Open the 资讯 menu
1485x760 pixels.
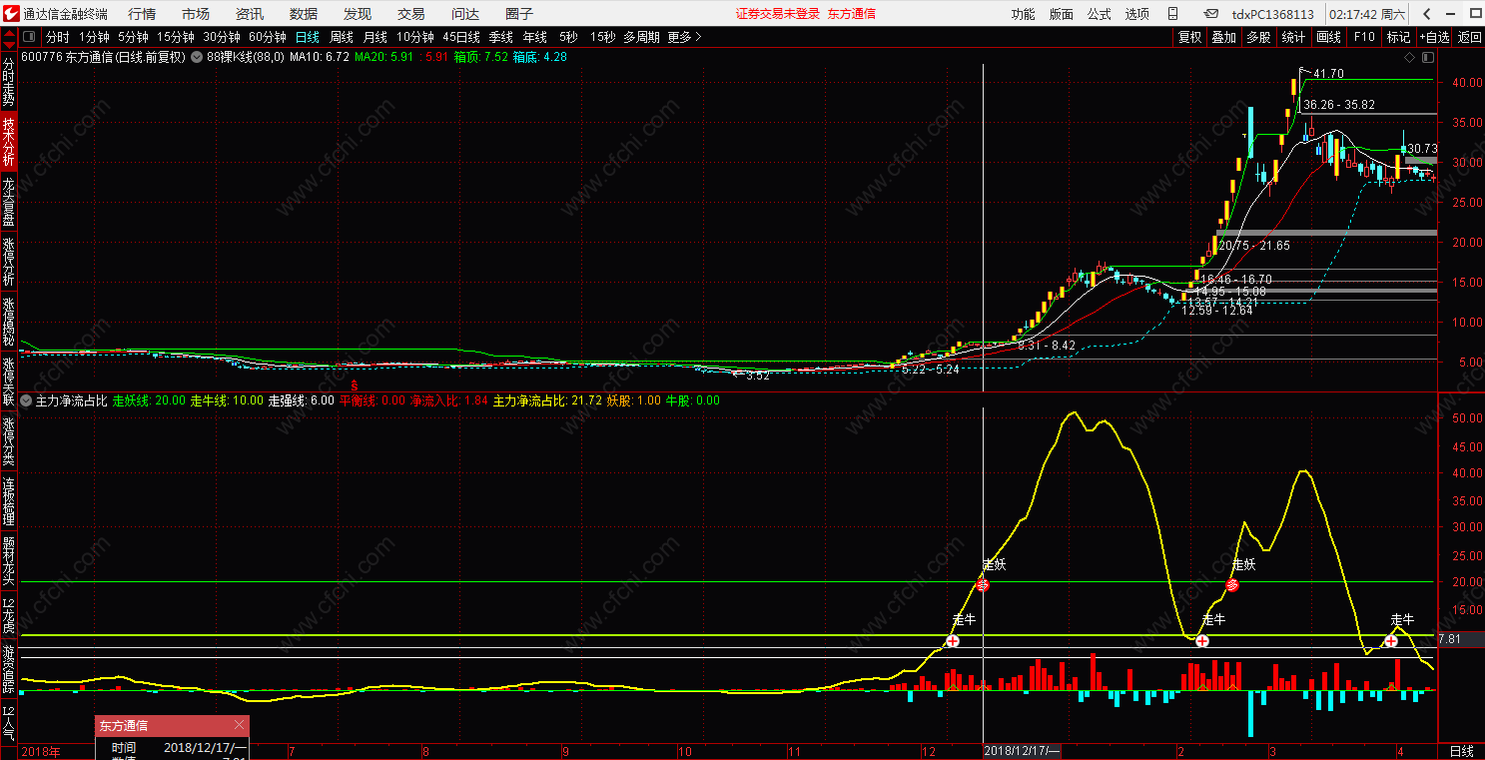coord(250,14)
